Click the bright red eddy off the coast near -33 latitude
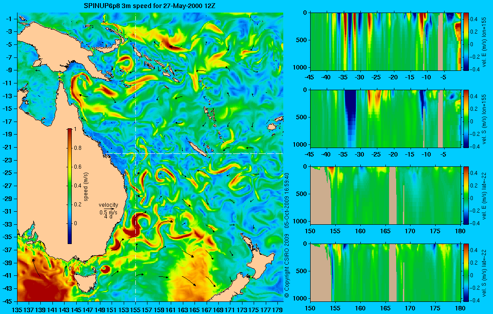This screenshot has height=314, width=493. [x=136, y=225]
